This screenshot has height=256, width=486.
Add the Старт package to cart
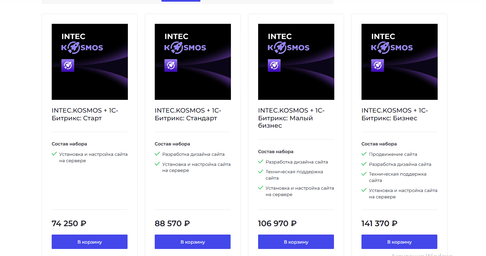click(x=90, y=242)
